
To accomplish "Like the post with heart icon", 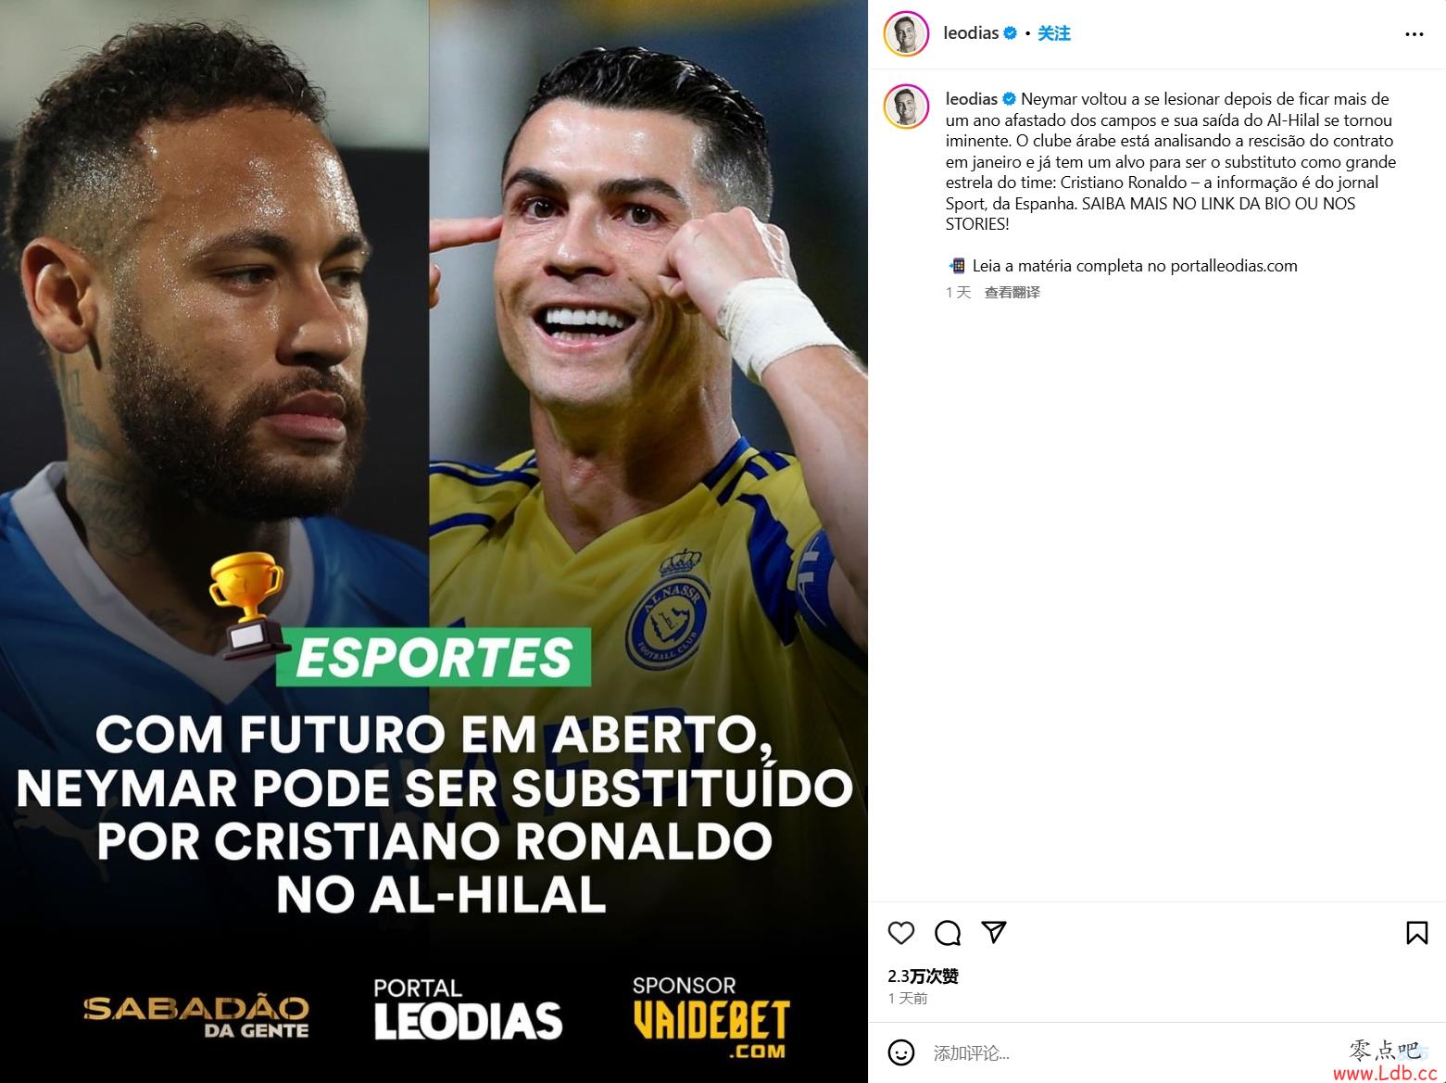I will pos(900,932).
